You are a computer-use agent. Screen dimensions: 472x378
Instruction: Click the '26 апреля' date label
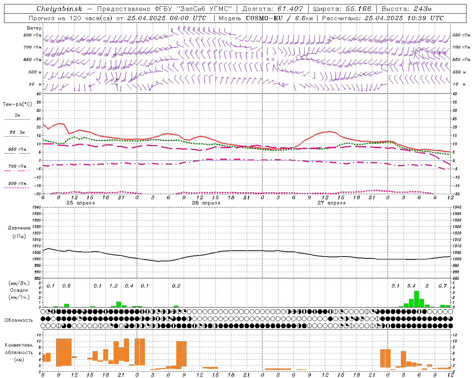click(206, 203)
